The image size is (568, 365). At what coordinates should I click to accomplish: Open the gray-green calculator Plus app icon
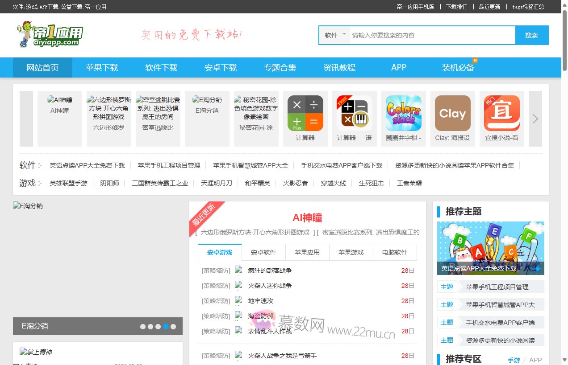tap(305, 113)
